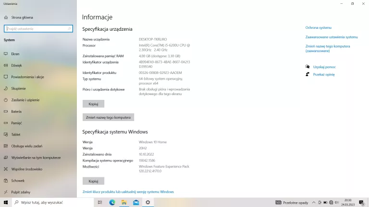
Task: Open Obsługa wielu zadań multitasking icon
Action: click(x=6, y=146)
